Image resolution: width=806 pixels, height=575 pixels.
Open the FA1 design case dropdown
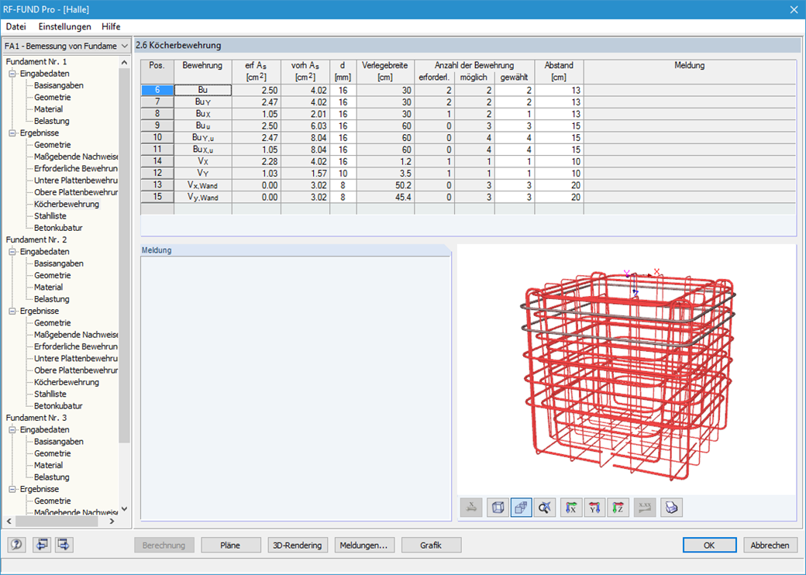[125, 46]
